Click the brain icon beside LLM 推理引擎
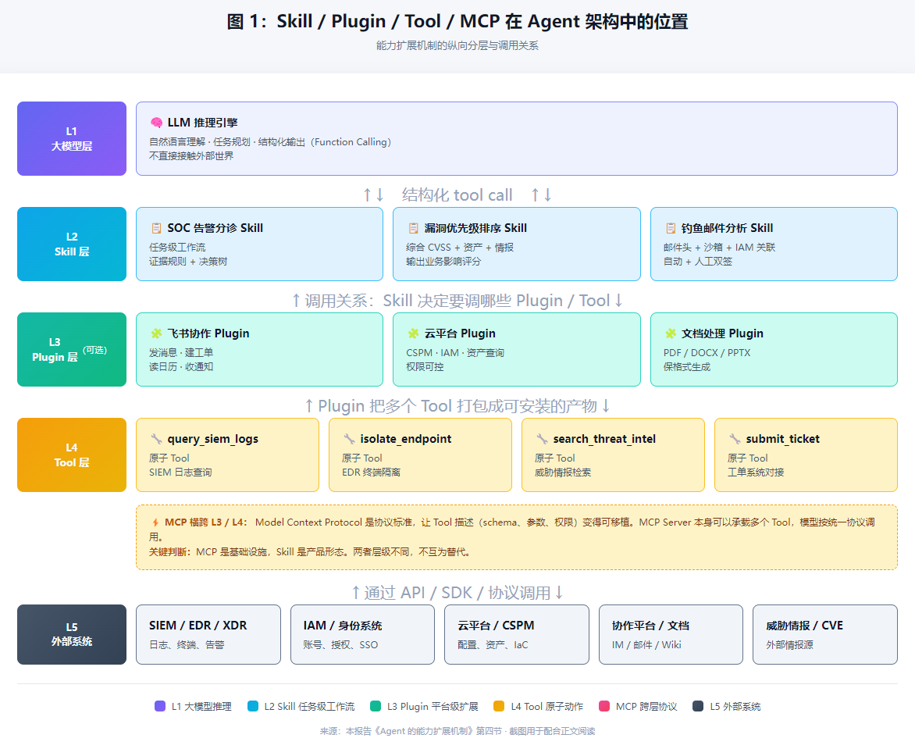This screenshot has height=756, width=915. pyautogui.click(x=156, y=123)
